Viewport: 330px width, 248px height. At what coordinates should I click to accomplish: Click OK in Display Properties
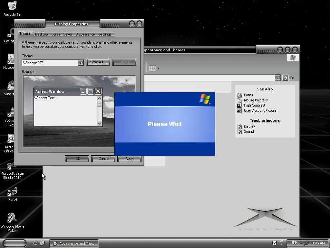[x=77, y=159]
